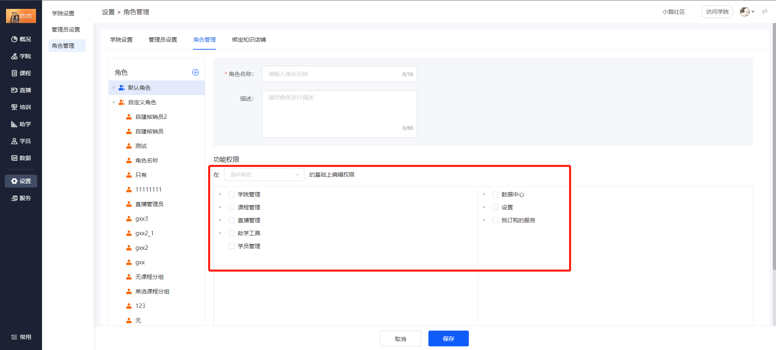Expand the 课程管理 permission tree node
This screenshot has width=776, height=350.
[x=220, y=207]
